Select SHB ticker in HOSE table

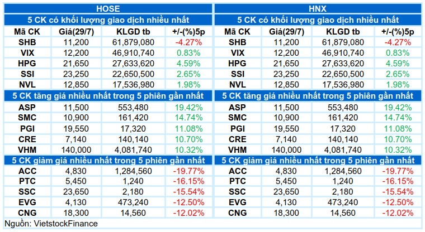coord(27,42)
